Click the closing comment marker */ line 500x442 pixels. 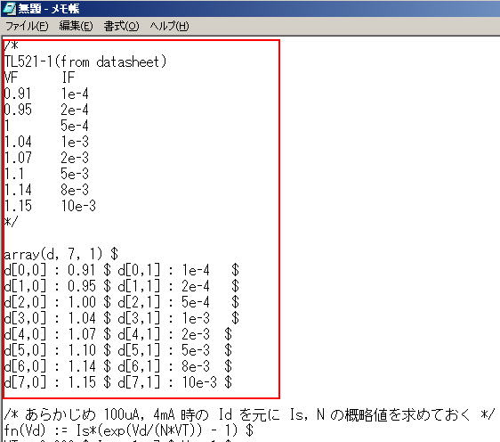[11, 221]
